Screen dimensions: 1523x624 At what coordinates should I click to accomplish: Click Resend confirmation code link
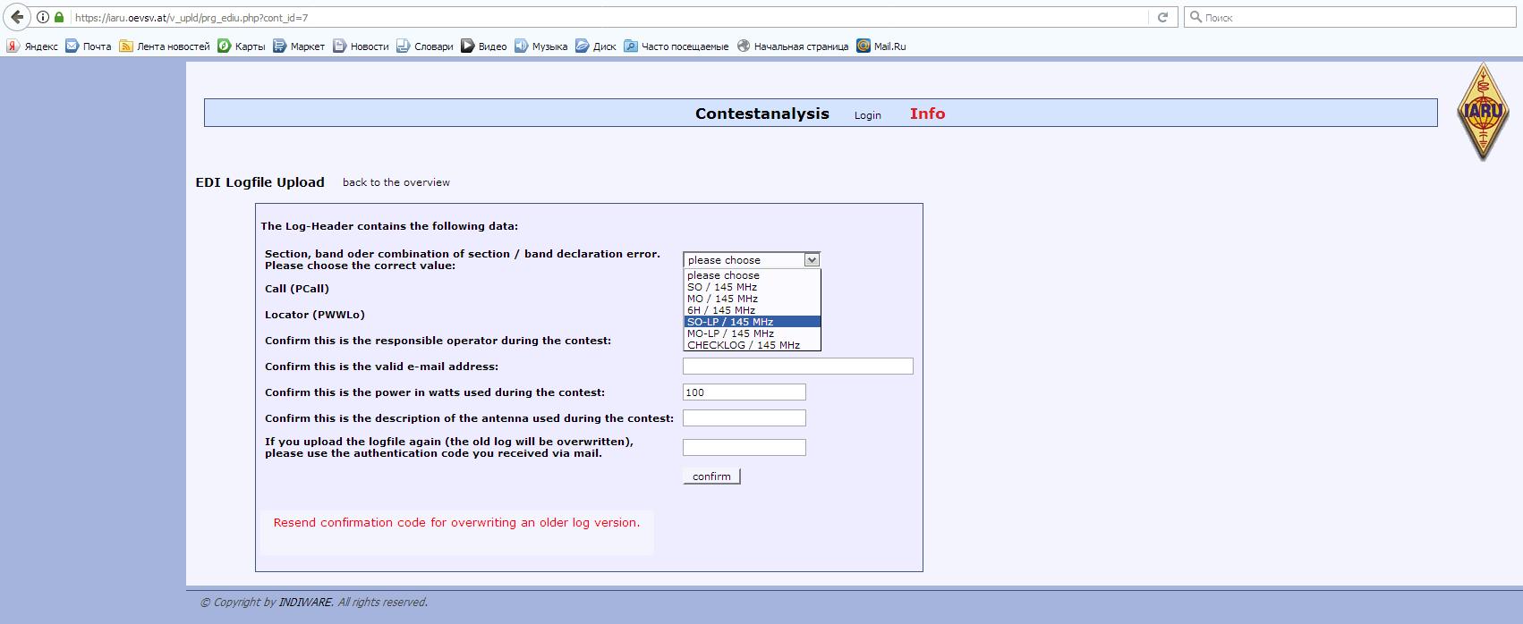coord(456,523)
